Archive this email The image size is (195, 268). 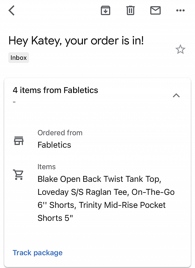(105, 10)
